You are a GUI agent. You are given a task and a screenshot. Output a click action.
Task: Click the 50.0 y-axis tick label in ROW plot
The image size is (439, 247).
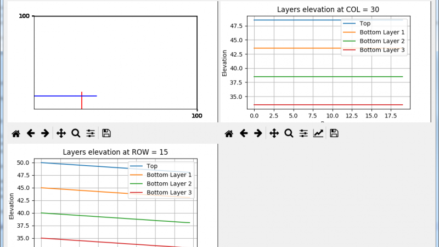click(x=23, y=162)
